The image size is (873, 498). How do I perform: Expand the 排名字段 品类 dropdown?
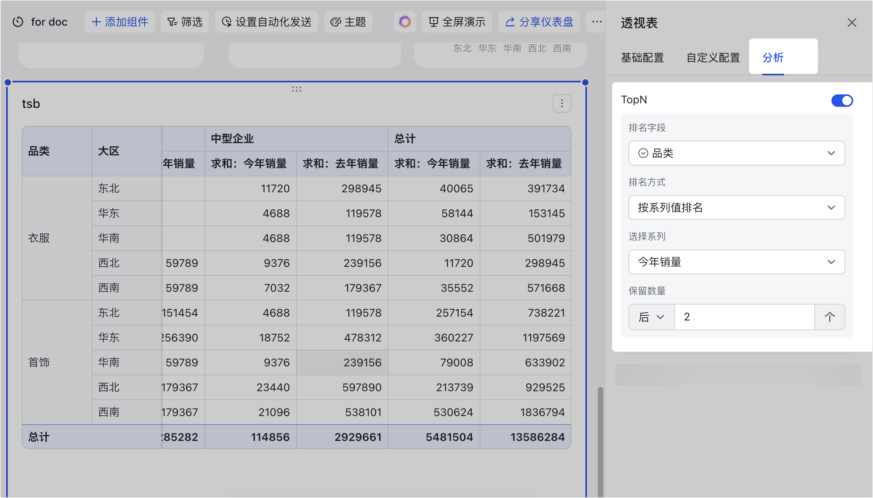[x=737, y=153]
